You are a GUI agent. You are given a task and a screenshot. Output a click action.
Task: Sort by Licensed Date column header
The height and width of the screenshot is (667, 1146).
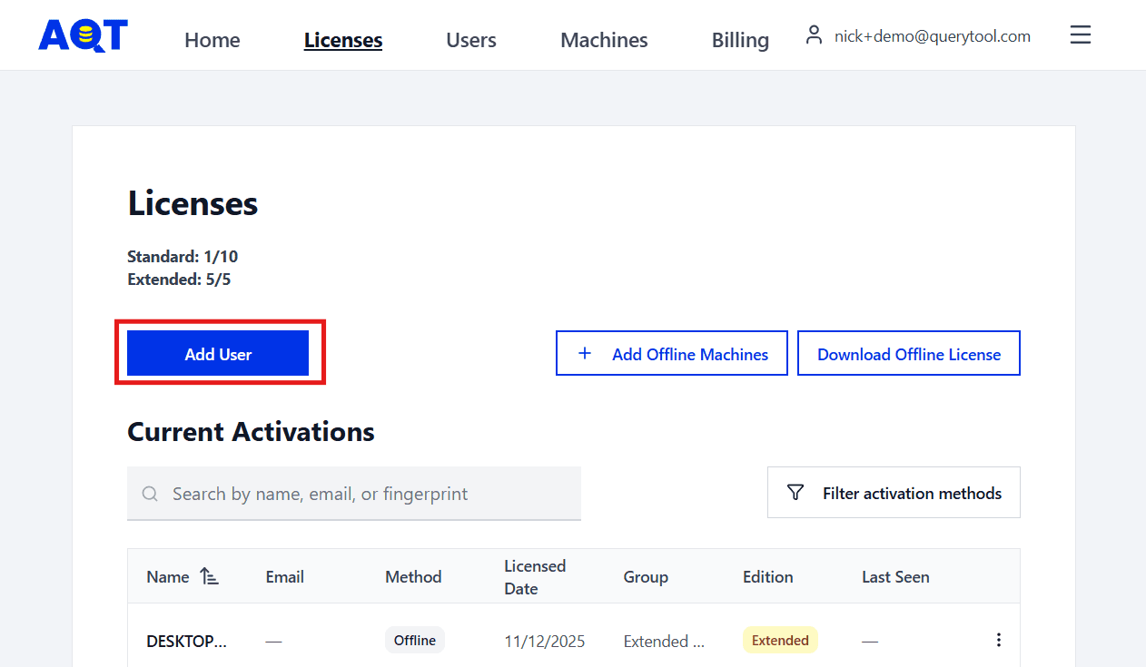[x=535, y=576]
